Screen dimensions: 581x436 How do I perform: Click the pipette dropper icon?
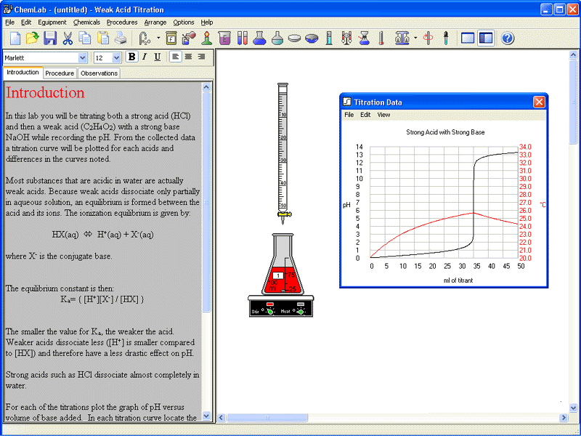(446, 39)
